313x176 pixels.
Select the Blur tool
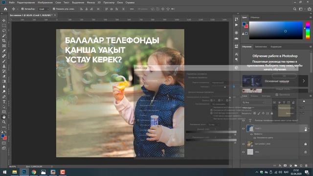pos(4,87)
